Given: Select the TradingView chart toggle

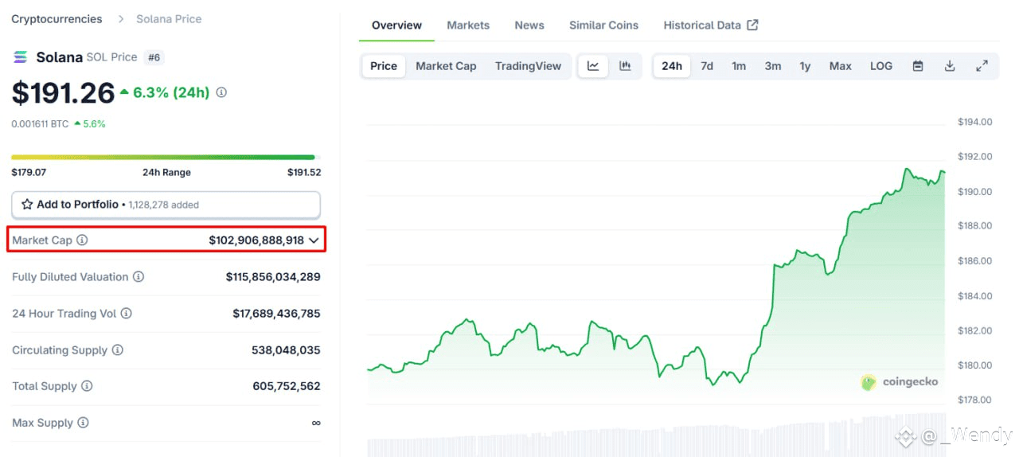Looking at the screenshot, I should click(528, 66).
